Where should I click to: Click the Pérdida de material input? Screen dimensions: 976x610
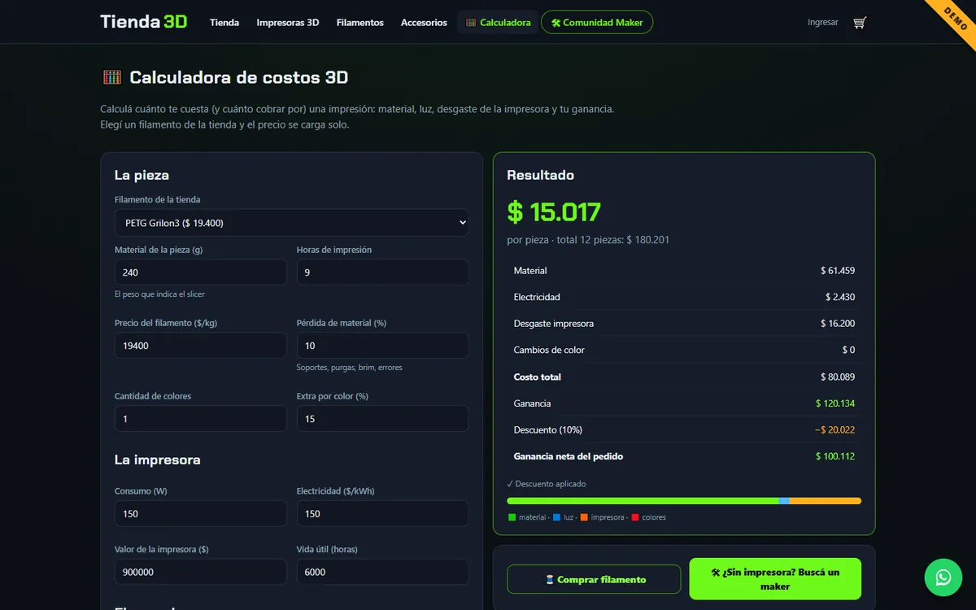tap(383, 346)
